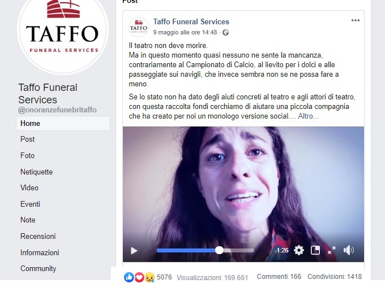Viewport: 385px width, 288px height.
Task: Expand the video to fullscreen
Action: click(331, 250)
